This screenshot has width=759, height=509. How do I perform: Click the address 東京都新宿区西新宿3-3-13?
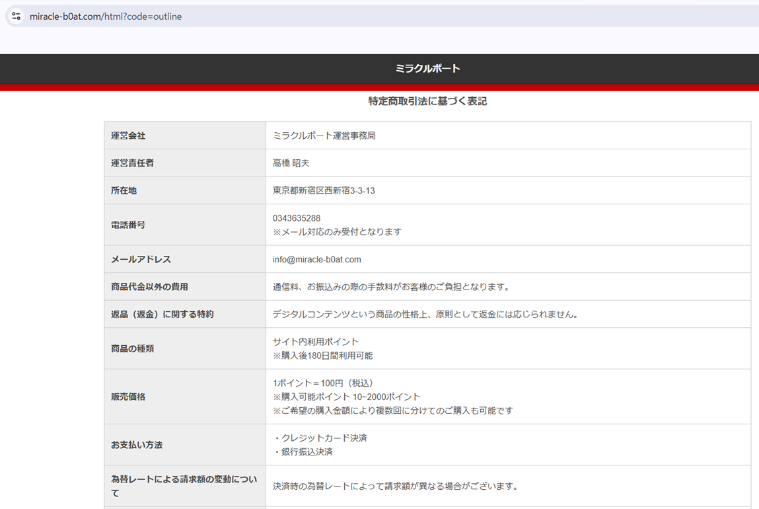pyautogui.click(x=323, y=191)
